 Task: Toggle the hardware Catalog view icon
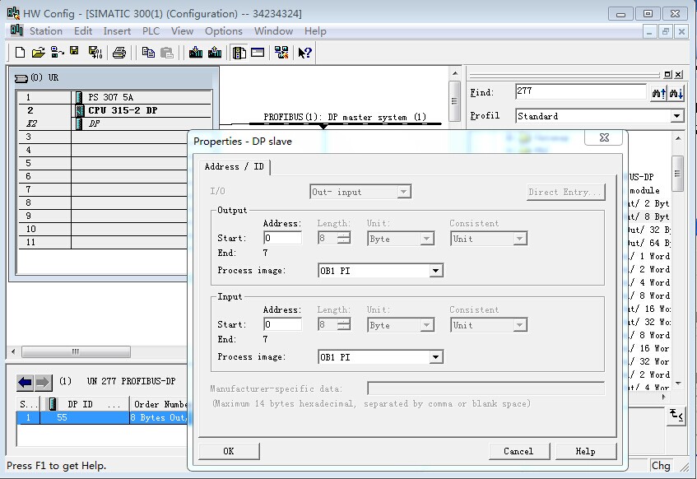[239, 53]
